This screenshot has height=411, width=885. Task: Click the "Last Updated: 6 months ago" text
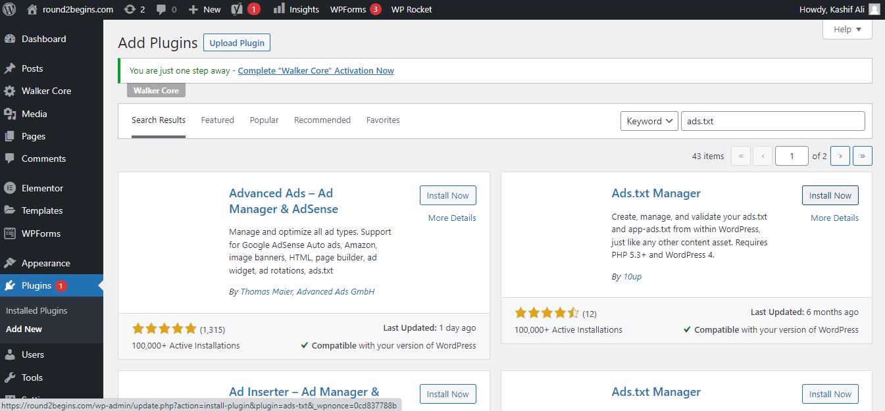805,312
